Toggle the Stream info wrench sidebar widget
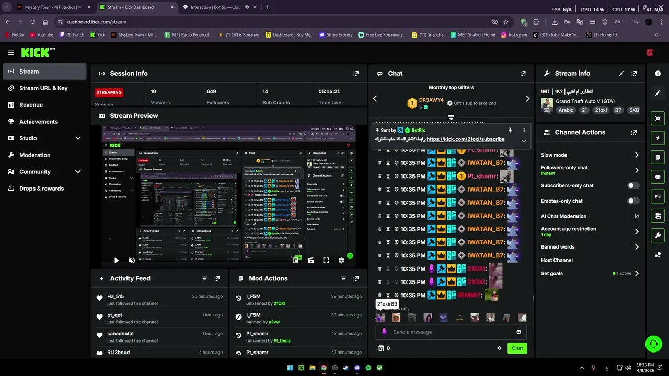Screen dimensions: 669x376 point(658,236)
